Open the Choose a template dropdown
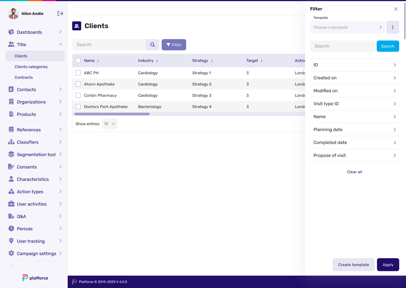The width and height of the screenshot is (406, 288). tap(347, 27)
